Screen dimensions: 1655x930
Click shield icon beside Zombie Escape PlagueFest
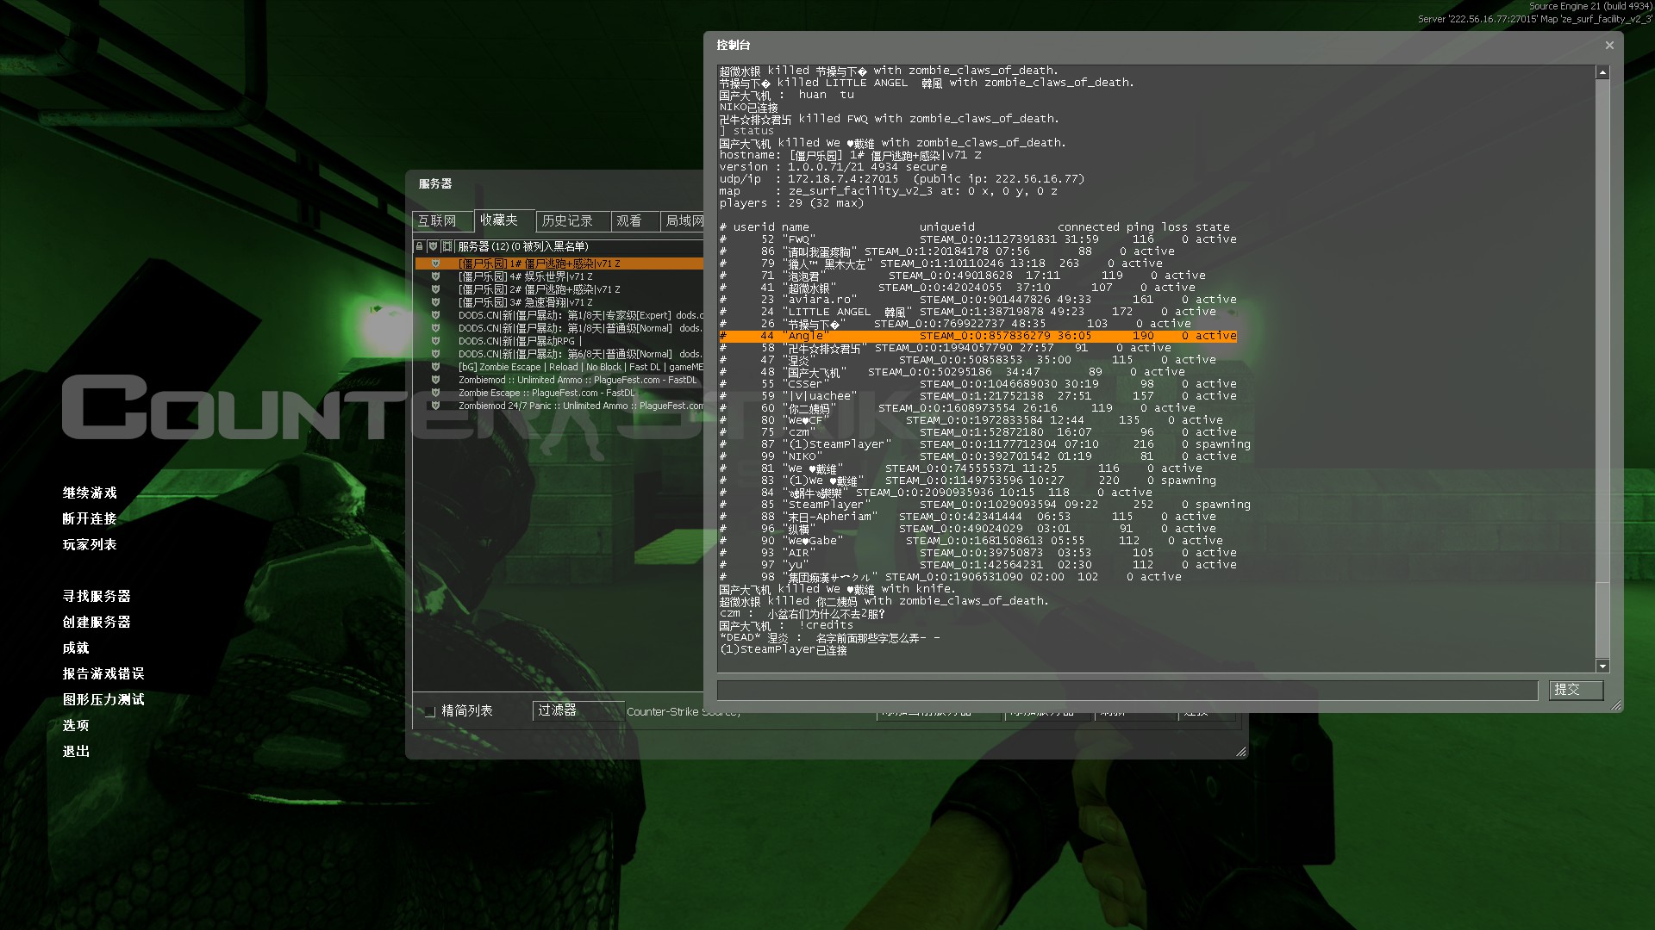coord(435,393)
